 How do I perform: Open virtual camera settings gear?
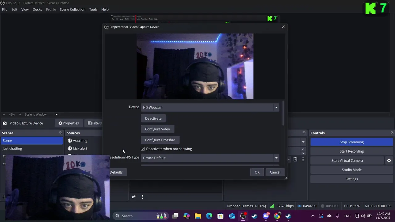coord(389,161)
